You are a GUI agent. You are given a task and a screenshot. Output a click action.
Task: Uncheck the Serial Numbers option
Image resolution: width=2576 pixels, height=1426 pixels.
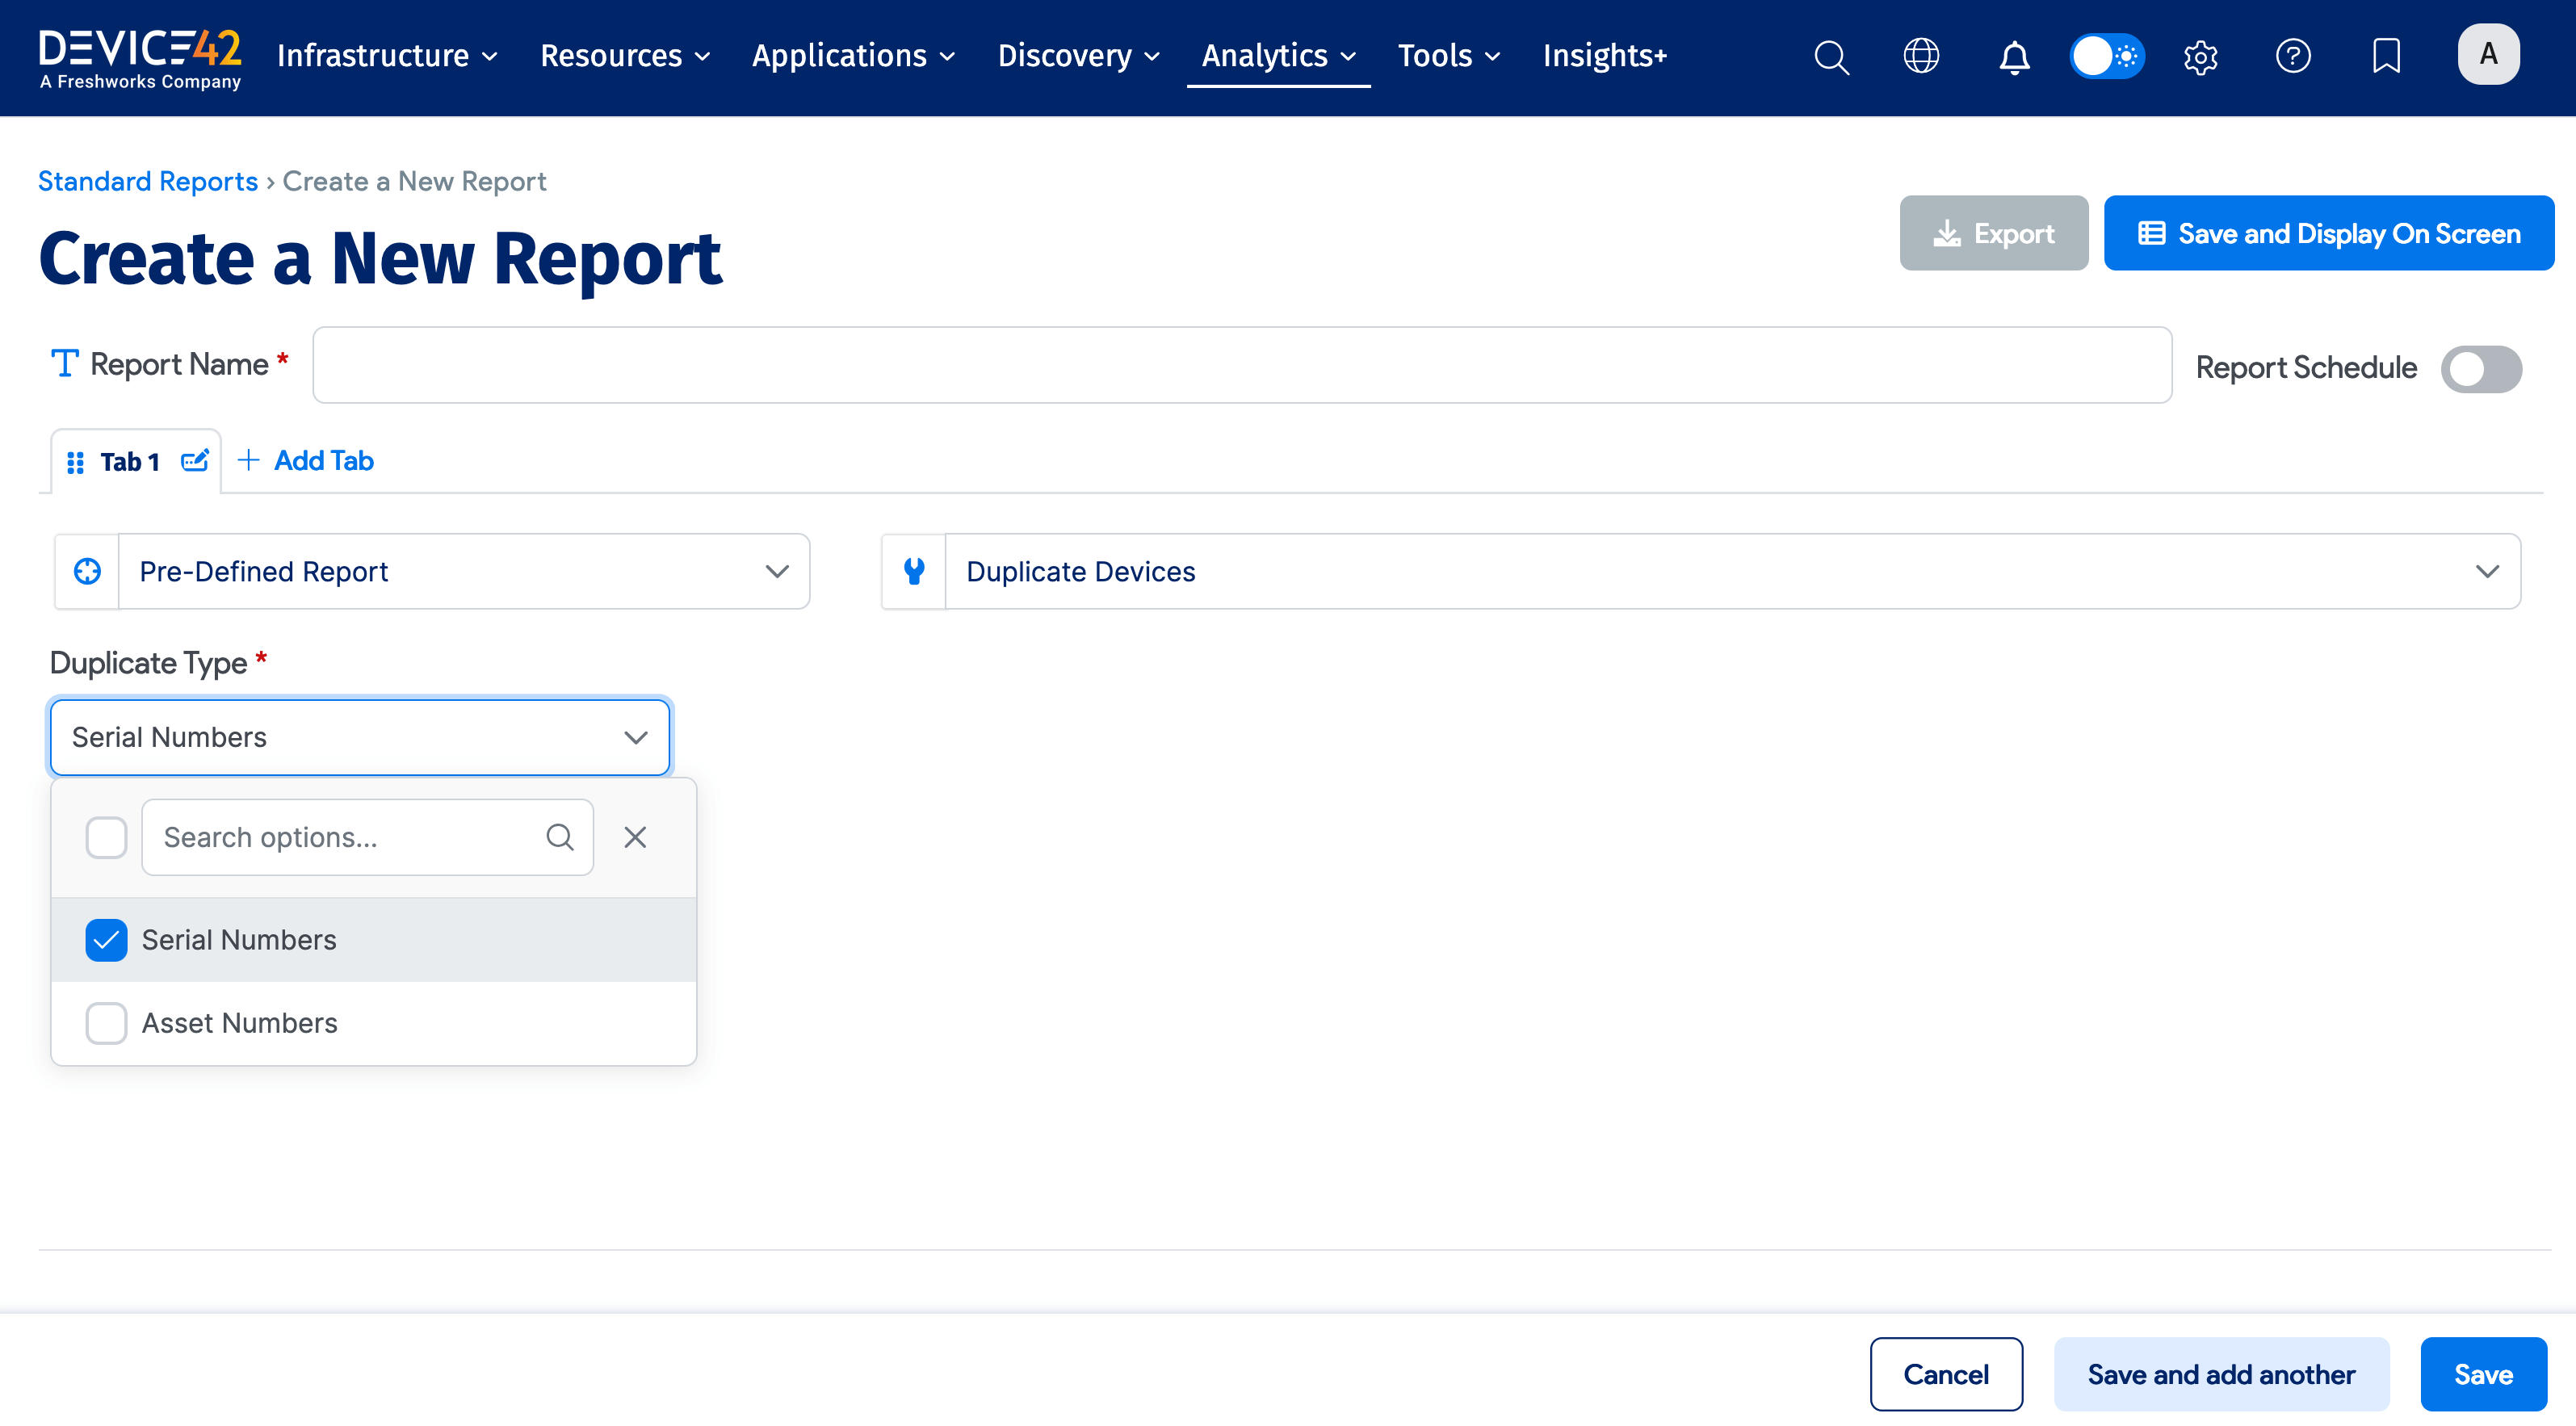tap(106, 940)
